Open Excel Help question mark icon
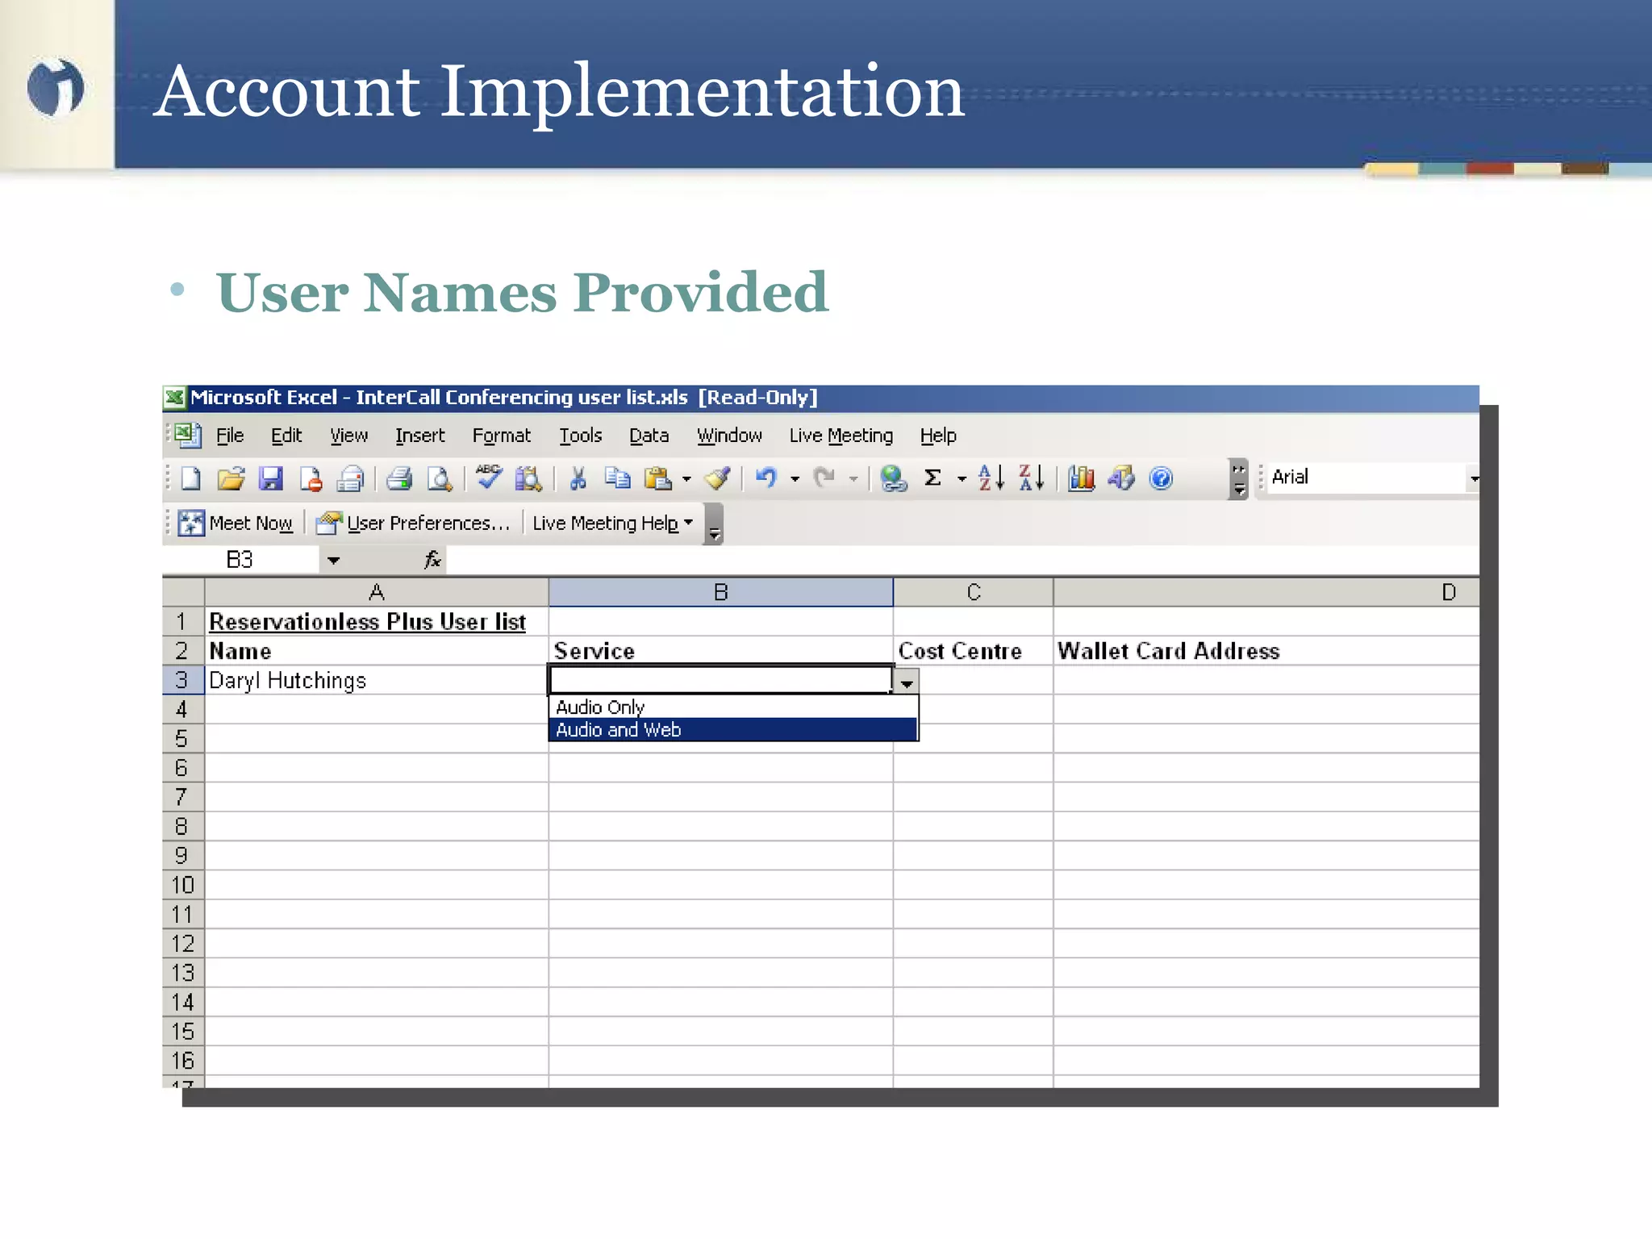This screenshot has height=1239, width=1652. (x=1161, y=478)
